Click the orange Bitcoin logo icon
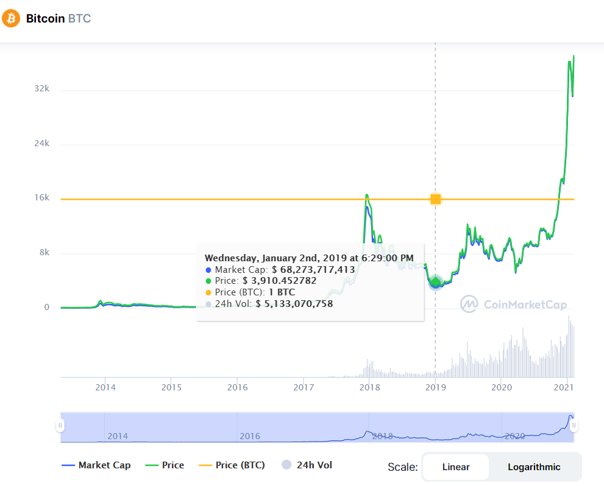Screen dimensions: 604x486 click(11, 18)
